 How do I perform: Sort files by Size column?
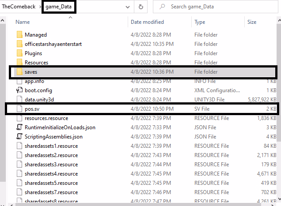coord(251,22)
